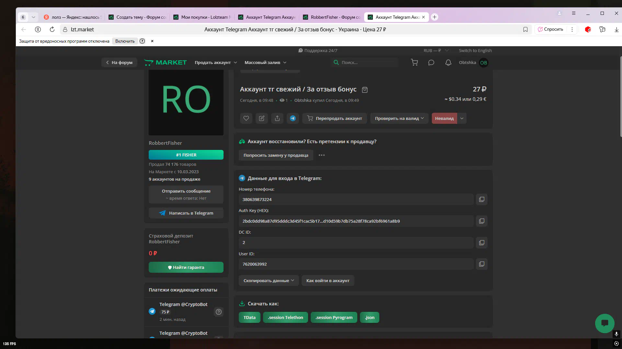
Task: Expand the browser tab group arrow
Action: pos(33,17)
